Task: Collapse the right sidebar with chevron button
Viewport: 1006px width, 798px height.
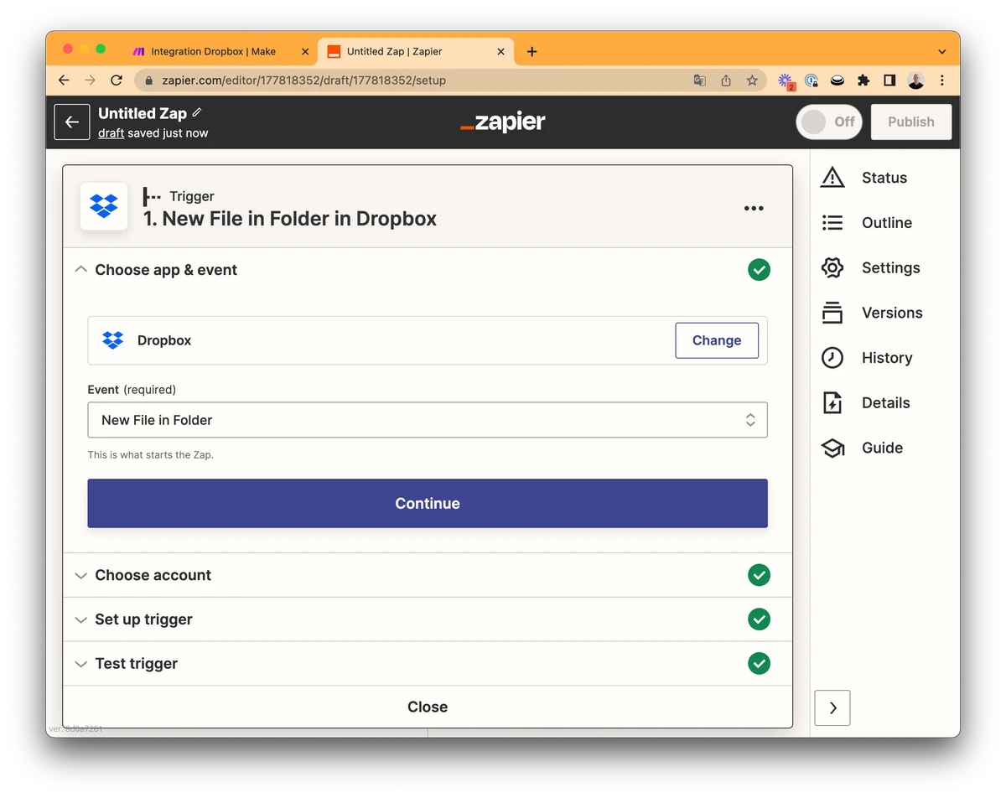Action: point(832,707)
